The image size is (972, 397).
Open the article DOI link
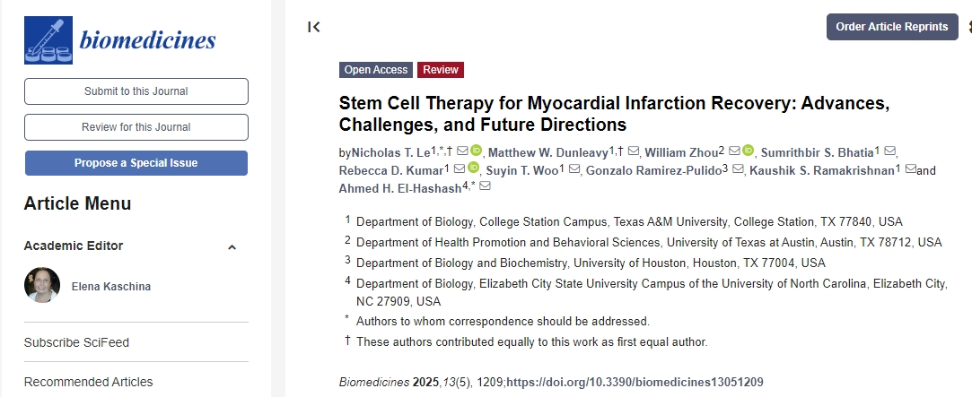tap(635, 383)
